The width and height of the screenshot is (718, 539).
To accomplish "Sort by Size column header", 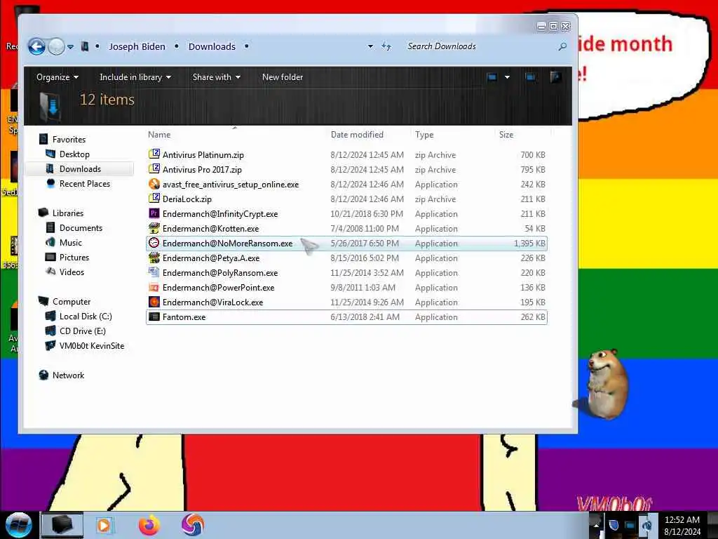I will click(506, 135).
